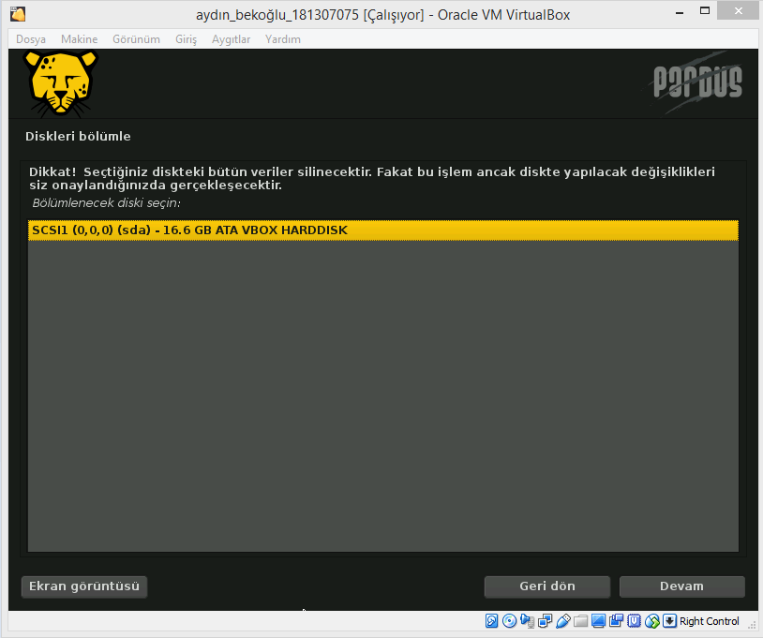
Task: Click the mouse integration status icon
Action: [652, 621]
